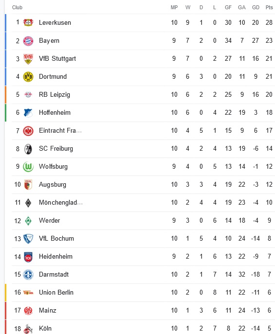Open the VfL Bochum team name
275x334 pixels.
[x=56, y=238]
